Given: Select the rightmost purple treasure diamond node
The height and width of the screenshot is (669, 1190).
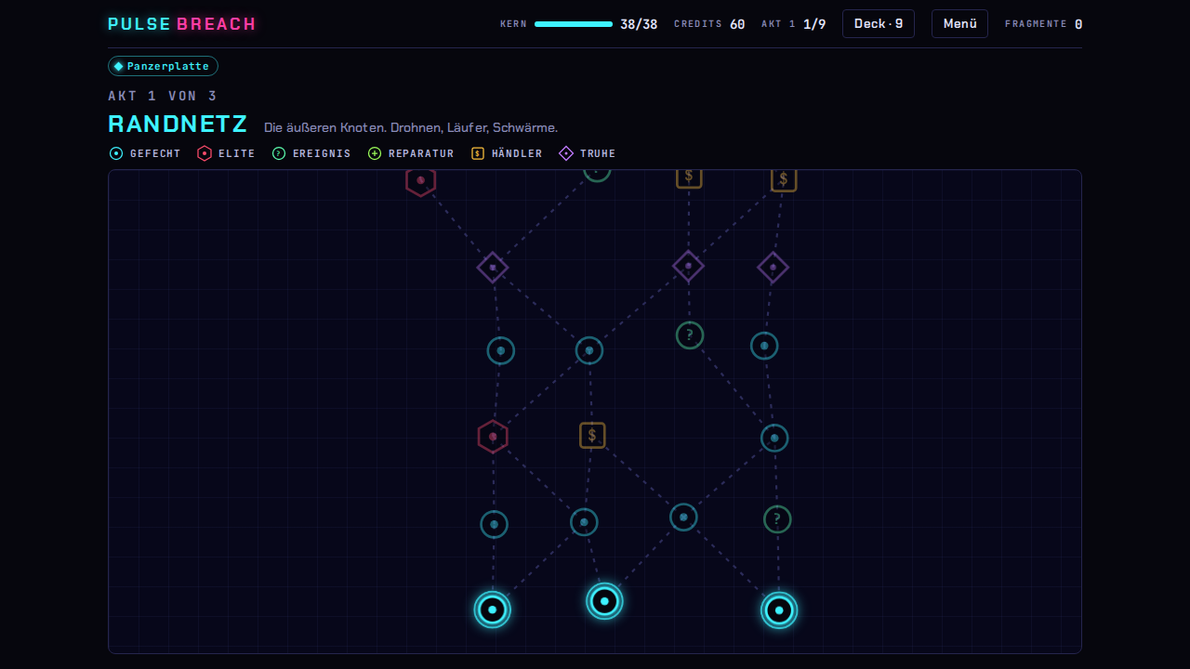Looking at the screenshot, I should [x=773, y=268].
